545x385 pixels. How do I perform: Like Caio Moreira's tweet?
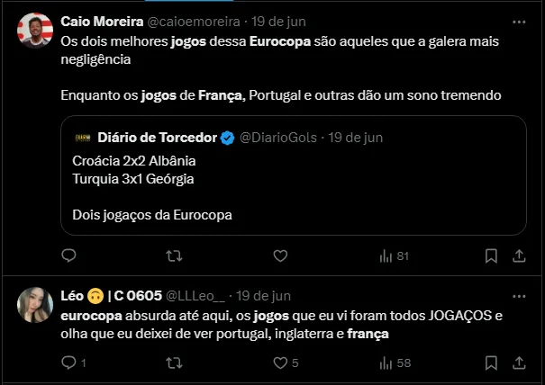[280, 256]
